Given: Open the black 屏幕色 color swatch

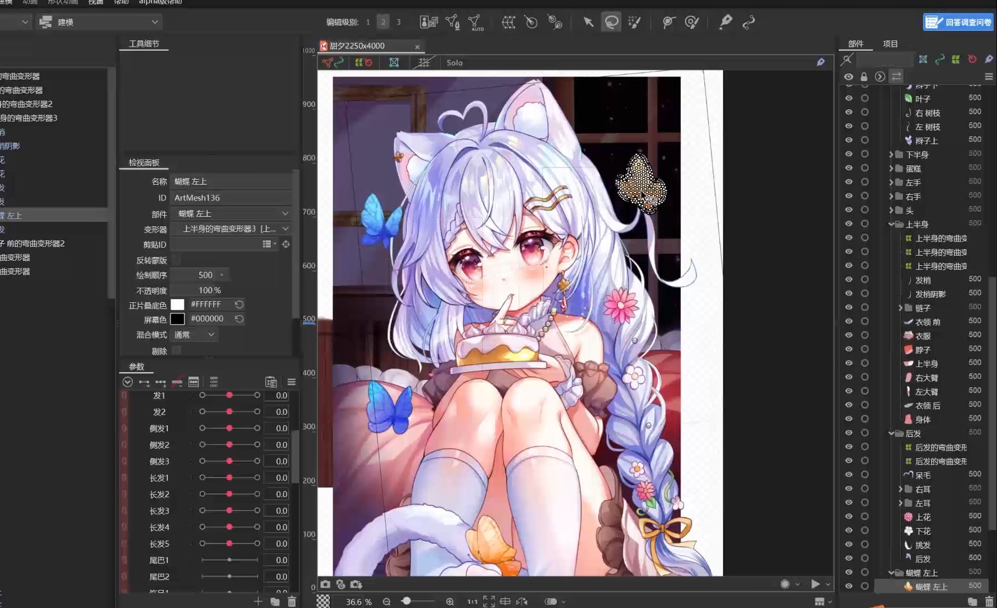Looking at the screenshot, I should point(177,319).
